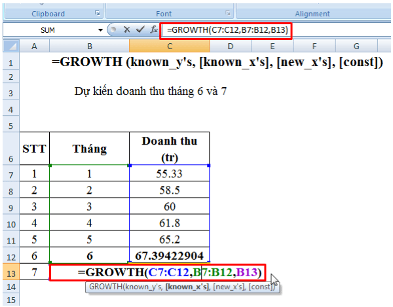This screenshot has height=307, width=393.
Task: Click known_y's in the function tooltip
Action: 143,287
